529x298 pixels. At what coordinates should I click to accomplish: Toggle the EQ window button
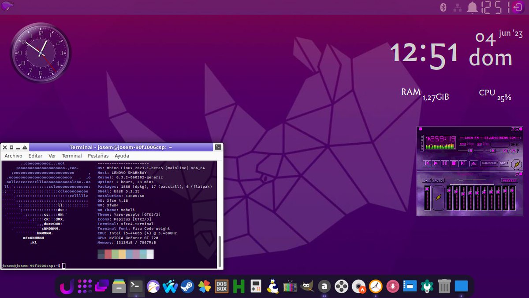(506, 151)
